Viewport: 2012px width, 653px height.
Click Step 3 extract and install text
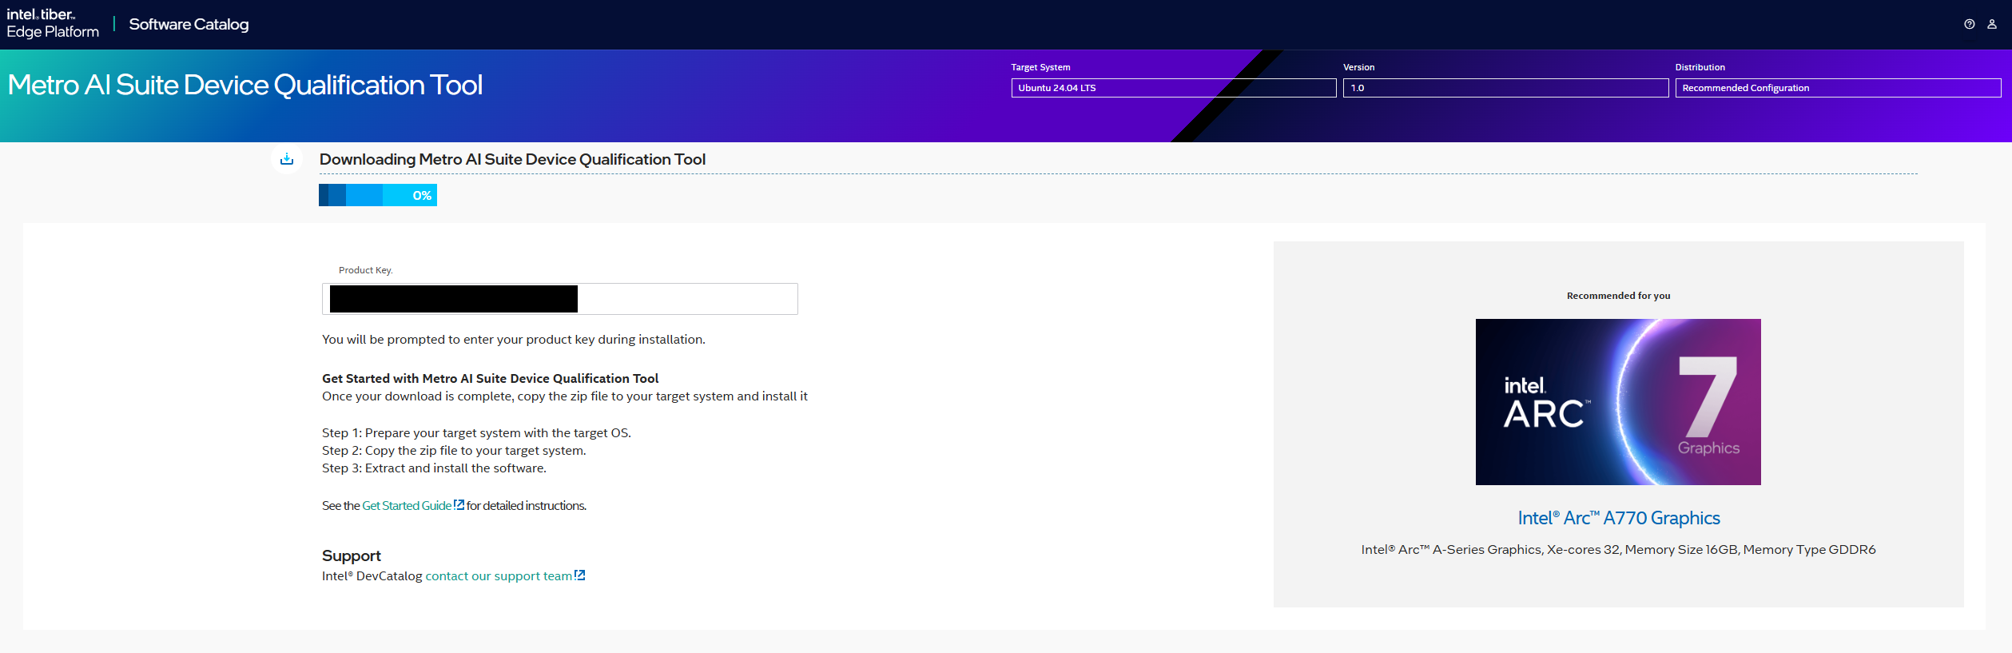434,468
